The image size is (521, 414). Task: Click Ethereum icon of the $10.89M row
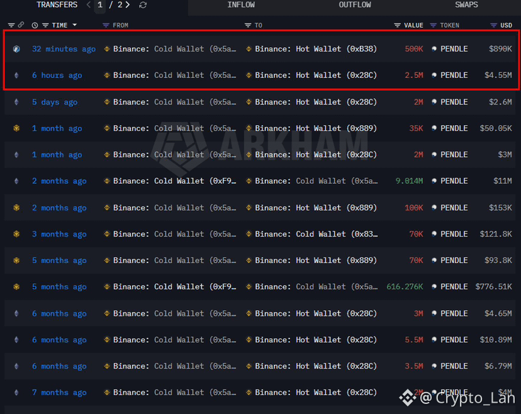pos(16,340)
